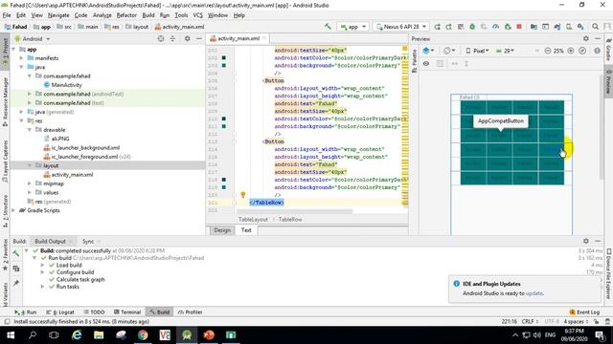Click the TableRow breadcrumb below the editor

click(290, 219)
